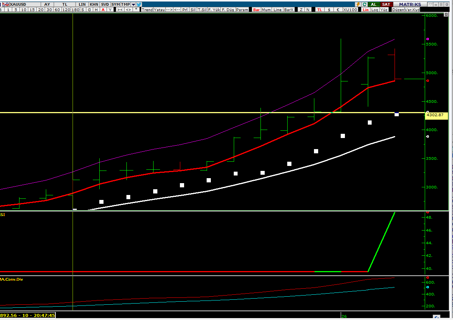This screenshot has height=320, width=453.
Task: Click the <-- shift left arrow button
Action: click(x=177, y=10)
